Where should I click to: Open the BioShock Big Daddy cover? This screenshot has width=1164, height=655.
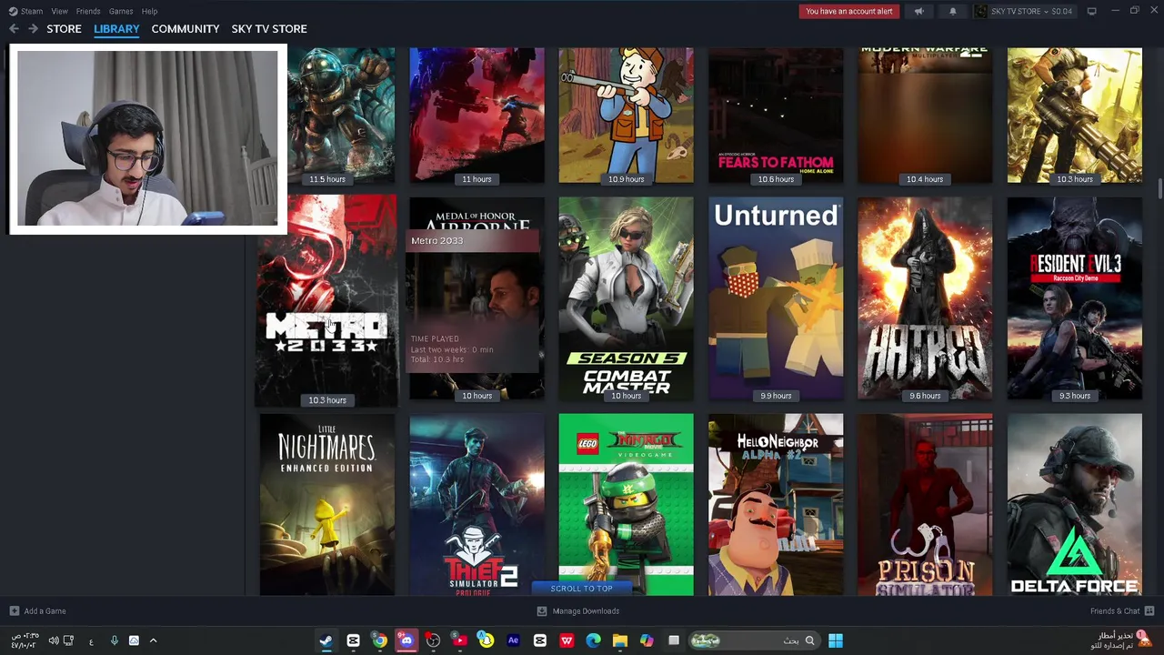pyautogui.click(x=341, y=116)
